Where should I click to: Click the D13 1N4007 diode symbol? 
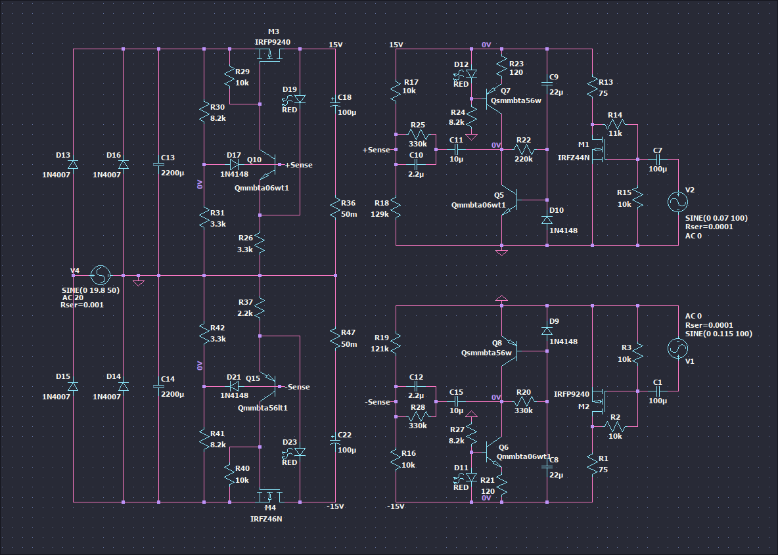[73, 164]
